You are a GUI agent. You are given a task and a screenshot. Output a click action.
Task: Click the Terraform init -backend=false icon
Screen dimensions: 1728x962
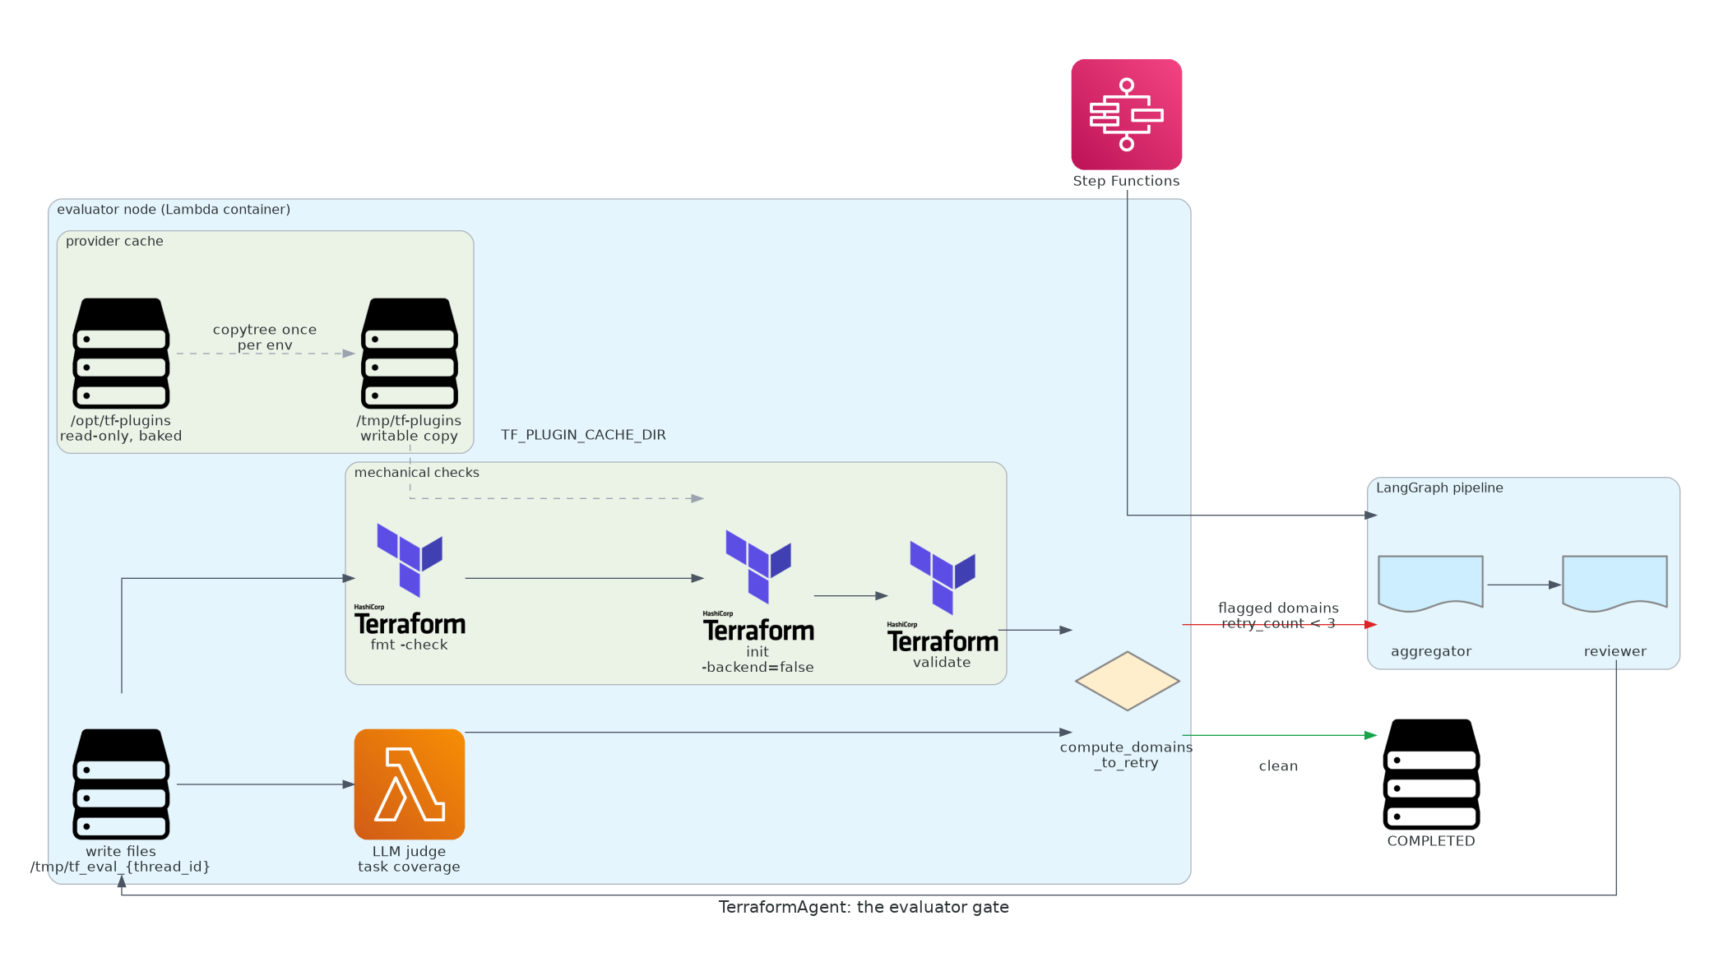coord(758,585)
